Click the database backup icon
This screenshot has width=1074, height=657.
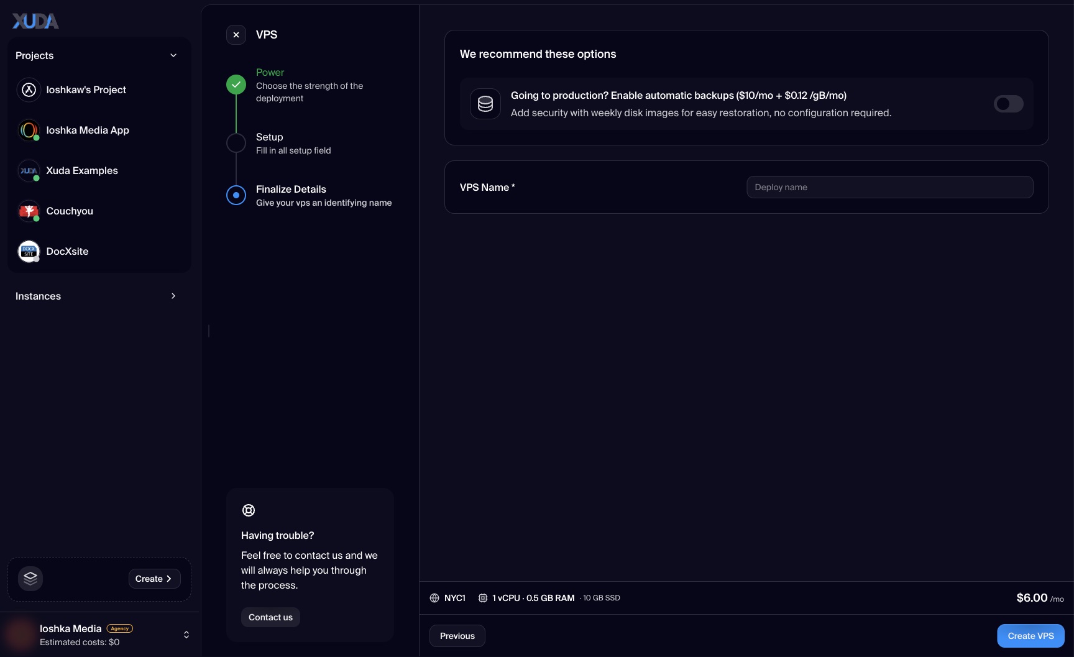pyautogui.click(x=485, y=104)
